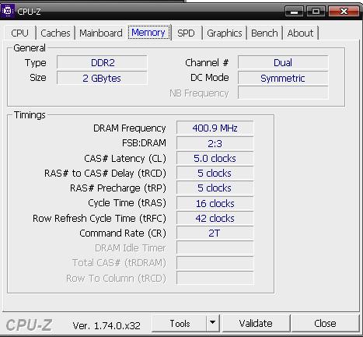
Task: Open the Tools dropdown arrow
Action: pyautogui.click(x=213, y=323)
